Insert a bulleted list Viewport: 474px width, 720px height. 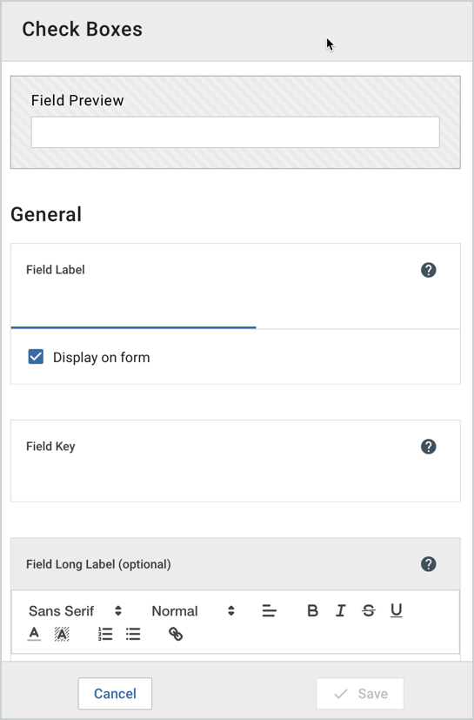tap(133, 634)
